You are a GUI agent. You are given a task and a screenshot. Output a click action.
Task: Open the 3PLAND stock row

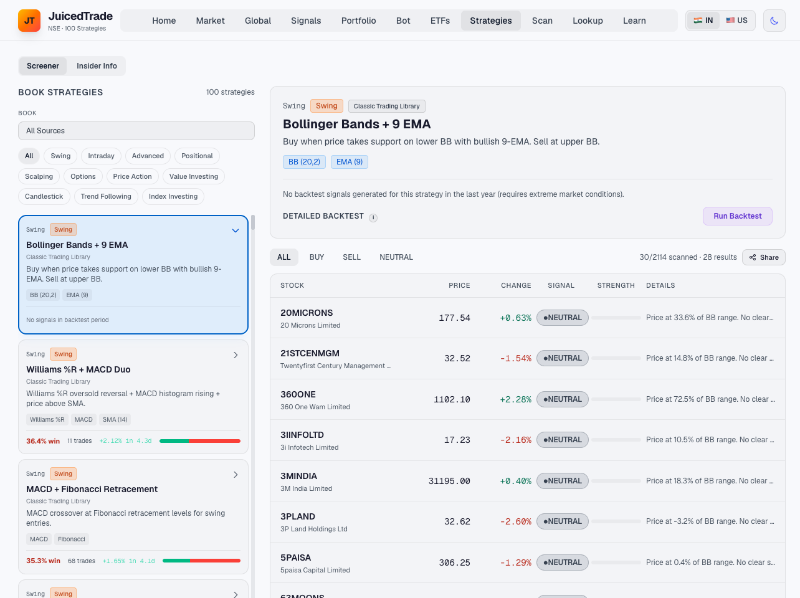527,522
